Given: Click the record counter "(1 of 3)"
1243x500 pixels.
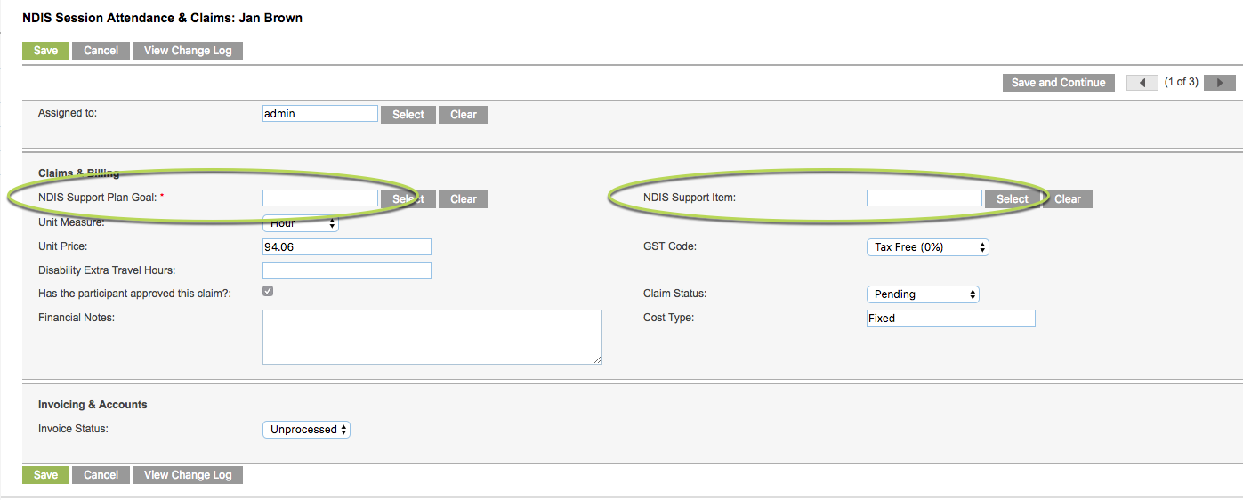Looking at the screenshot, I should tap(1181, 82).
